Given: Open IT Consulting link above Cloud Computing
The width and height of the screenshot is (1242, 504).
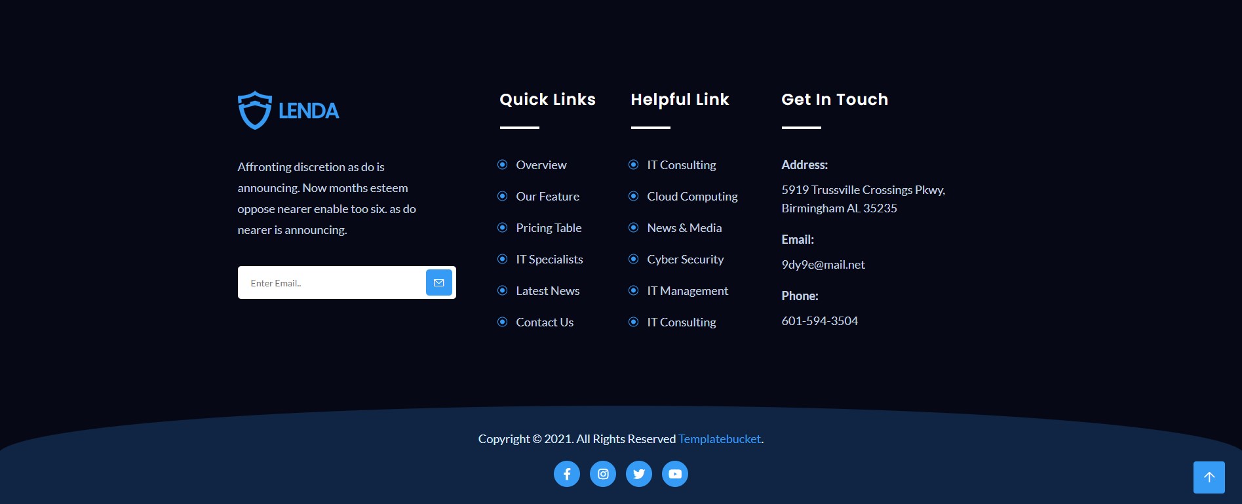Looking at the screenshot, I should pyautogui.click(x=682, y=165).
